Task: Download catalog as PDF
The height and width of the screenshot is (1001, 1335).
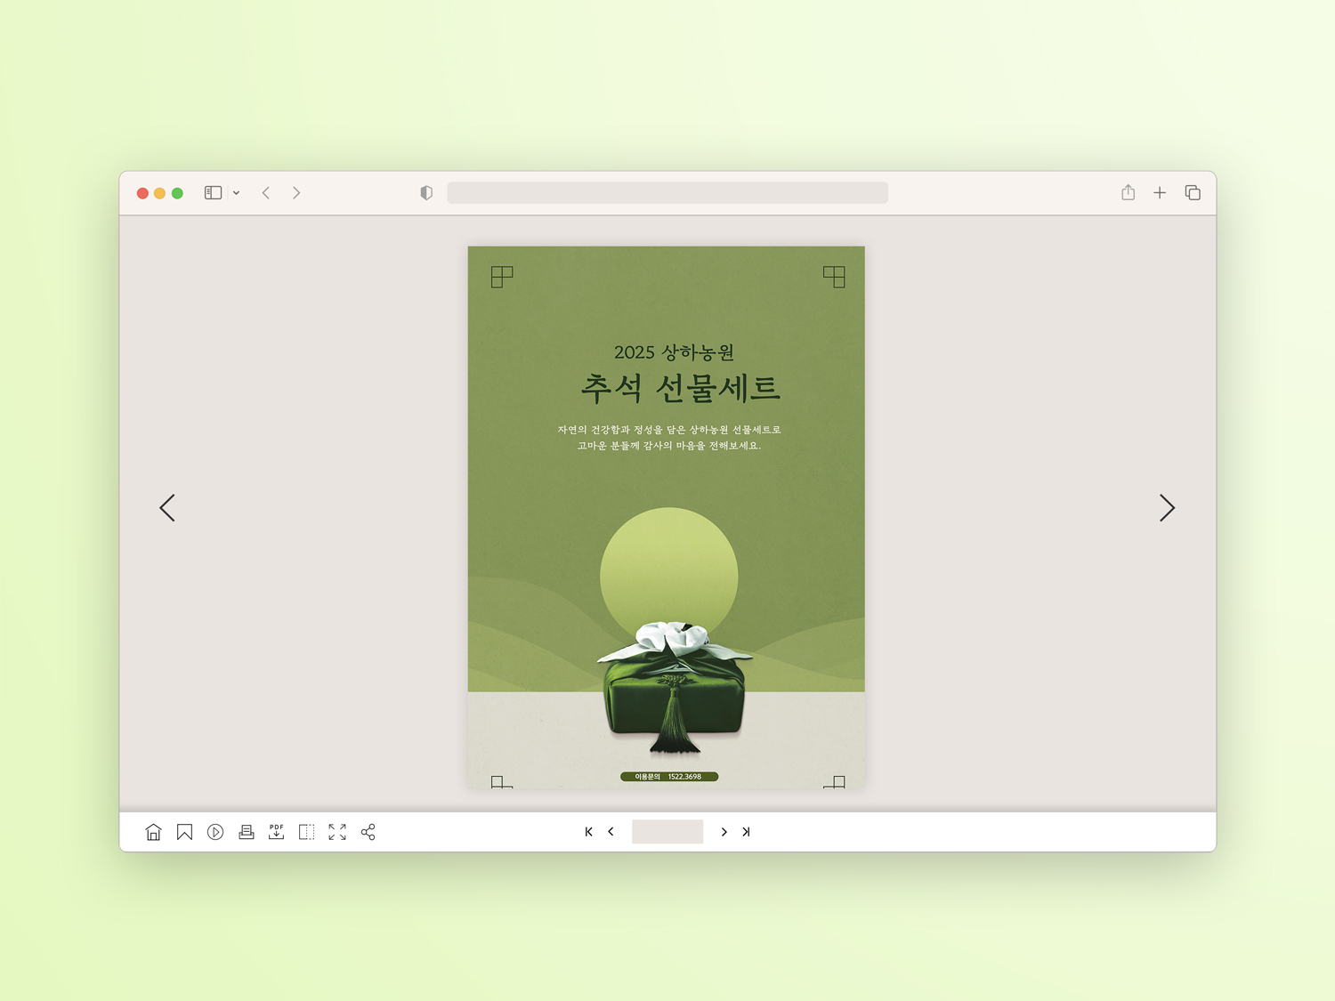Action: click(277, 832)
